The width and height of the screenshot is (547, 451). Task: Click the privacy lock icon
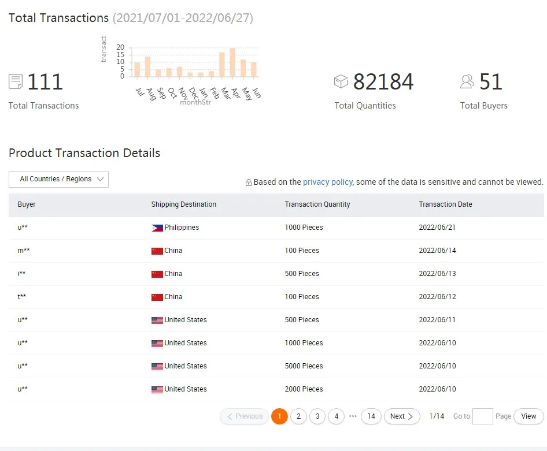pyautogui.click(x=249, y=182)
